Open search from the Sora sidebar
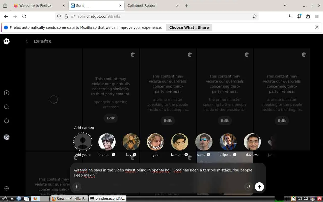The width and height of the screenshot is (323, 202). (x=7, y=107)
